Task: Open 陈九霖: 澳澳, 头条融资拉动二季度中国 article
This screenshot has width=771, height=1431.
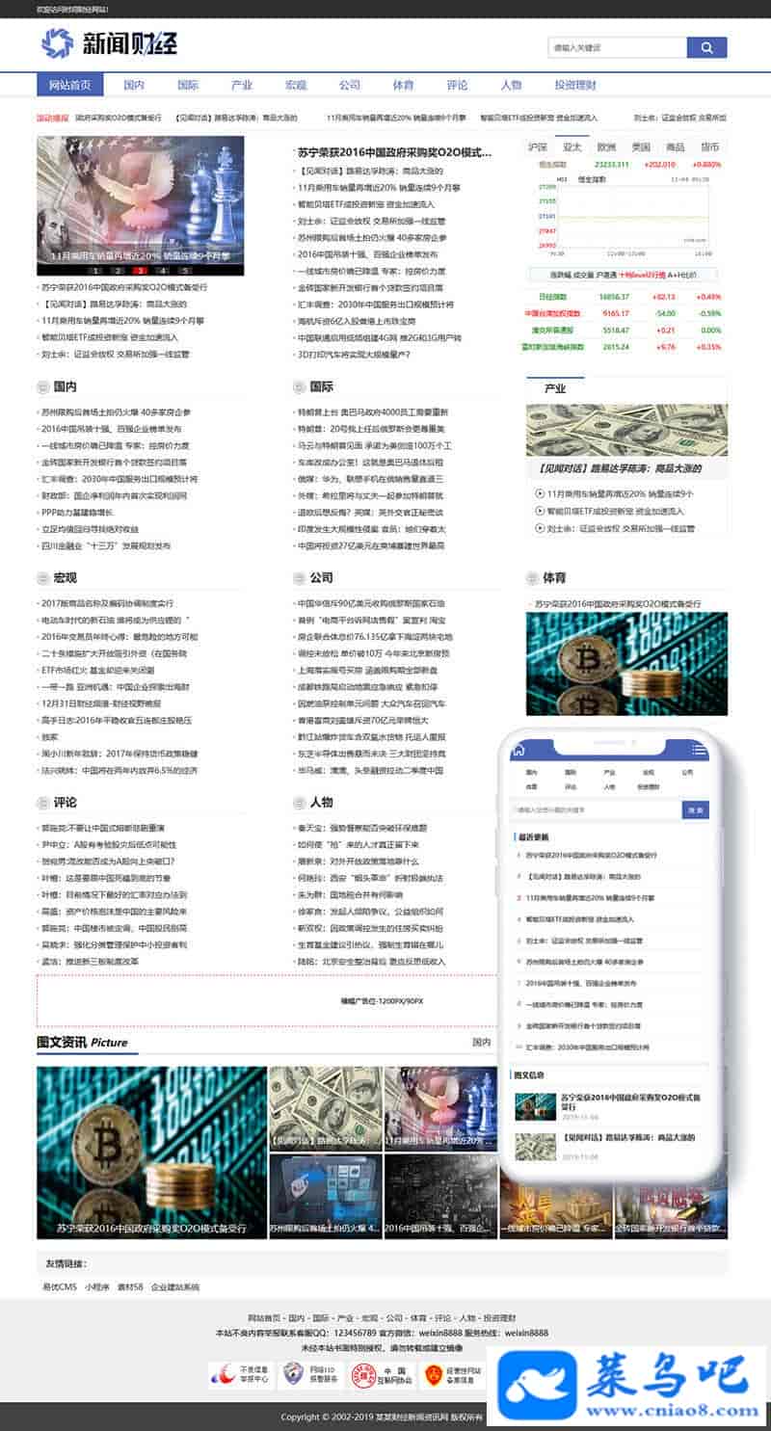Action: click(371, 771)
